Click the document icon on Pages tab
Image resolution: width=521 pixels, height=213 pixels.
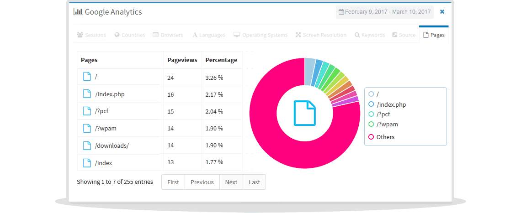tap(425, 35)
